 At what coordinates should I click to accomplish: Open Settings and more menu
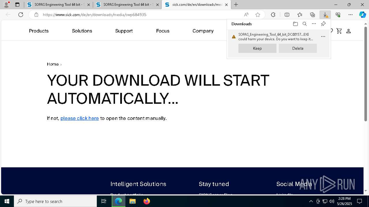point(351,15)
